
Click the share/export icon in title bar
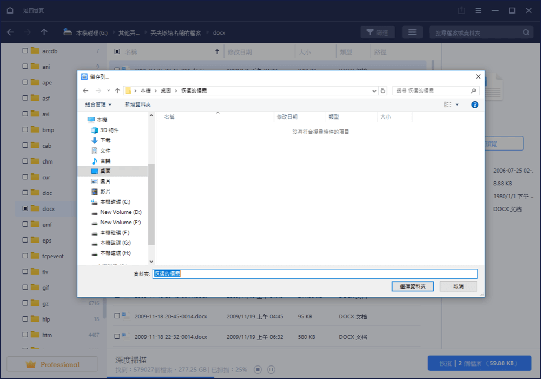[461, 10]
